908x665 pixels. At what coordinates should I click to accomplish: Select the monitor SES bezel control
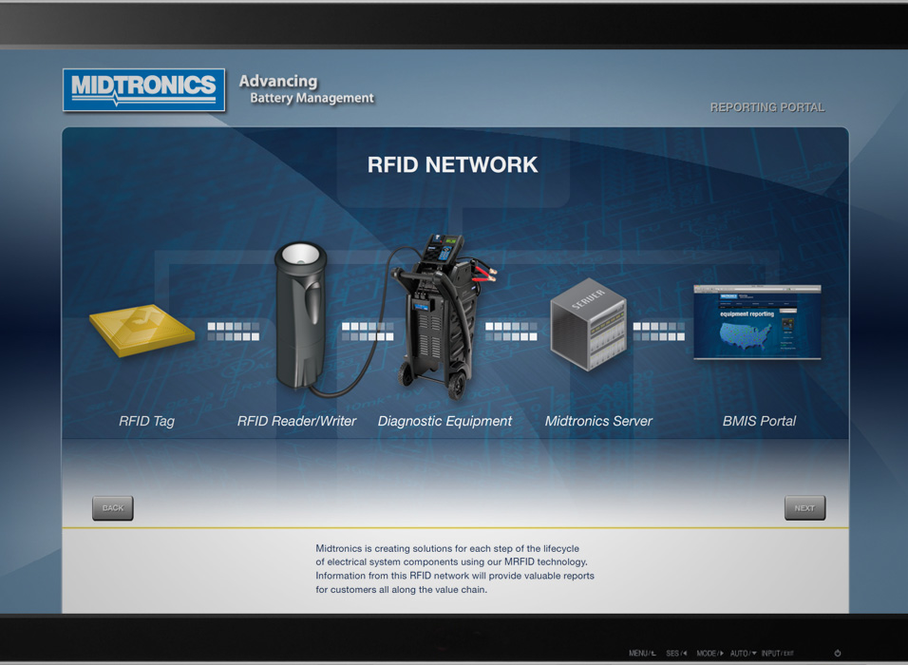tap(676, 653)
